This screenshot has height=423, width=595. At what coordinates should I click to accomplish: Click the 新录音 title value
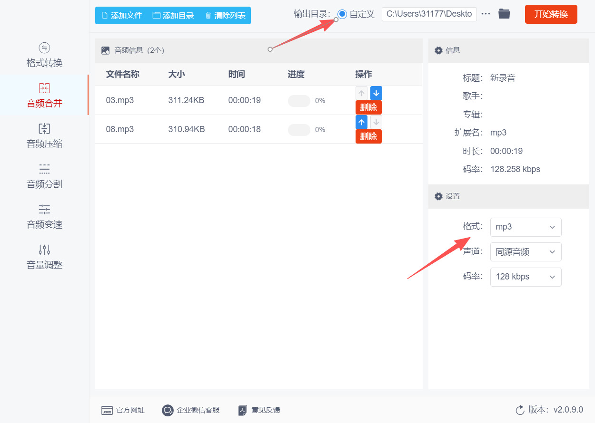(x=503, y=78)
